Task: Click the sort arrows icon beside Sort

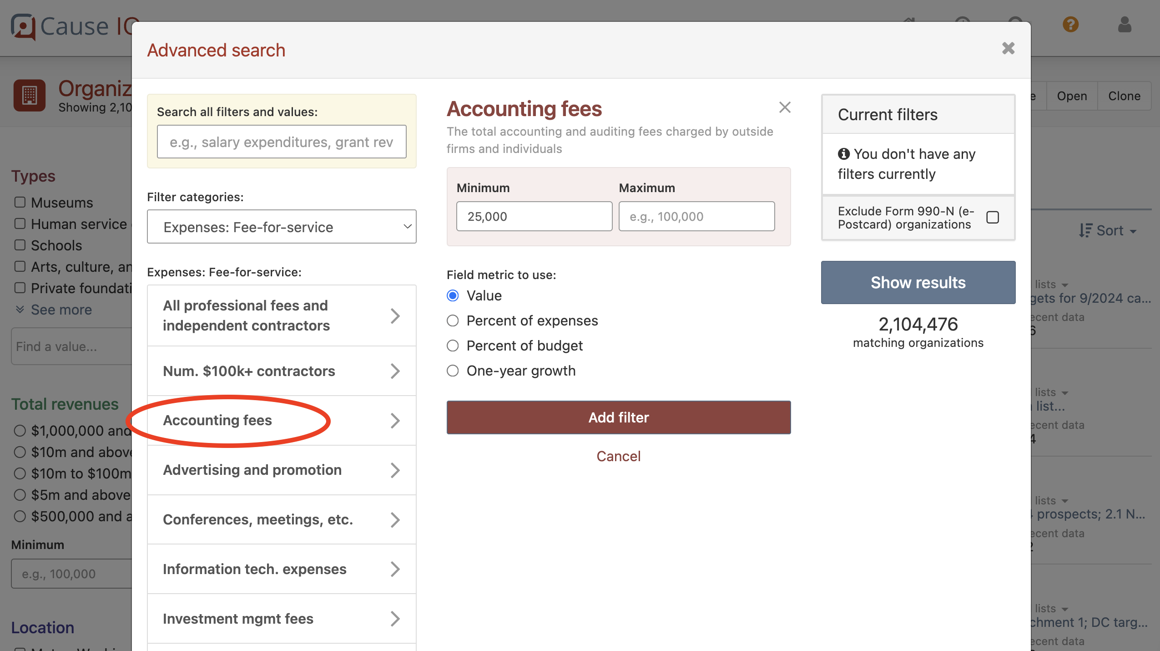Action: (x=1086, y=231)
